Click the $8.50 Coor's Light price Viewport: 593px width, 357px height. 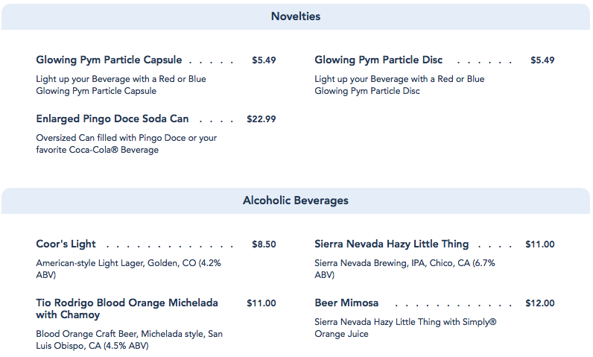tap(264, 244)
